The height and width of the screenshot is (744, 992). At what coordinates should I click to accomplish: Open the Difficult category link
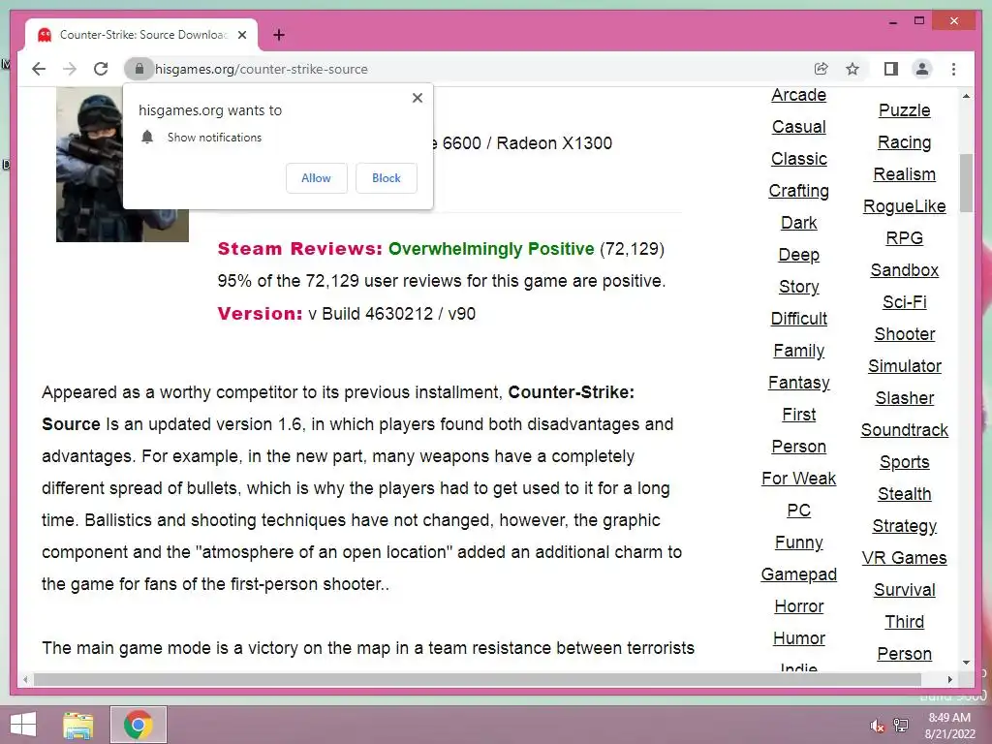pyautogui.click(x=798, y=318)
